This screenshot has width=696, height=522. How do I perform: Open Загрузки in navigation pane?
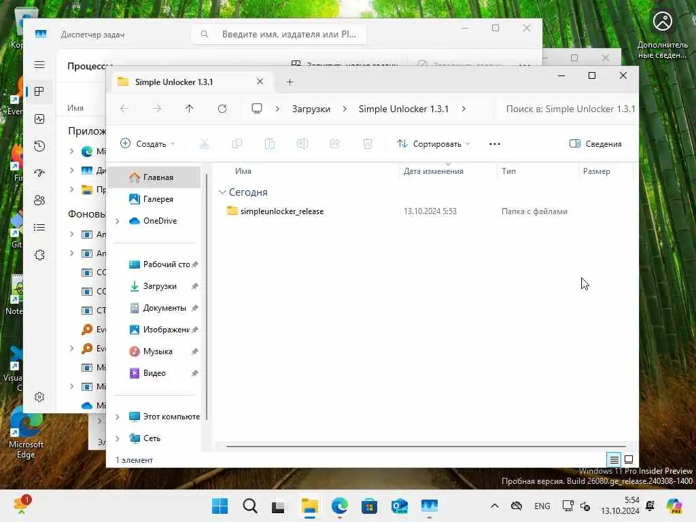pyautogui.click(x=154, y=286)
